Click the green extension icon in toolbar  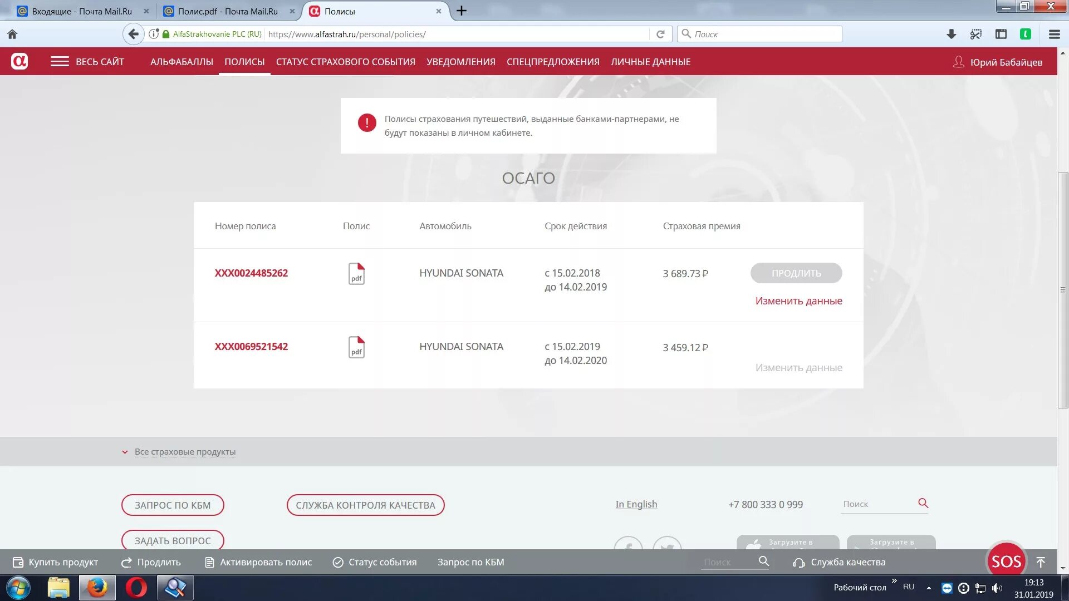(x=1025, y=35)
